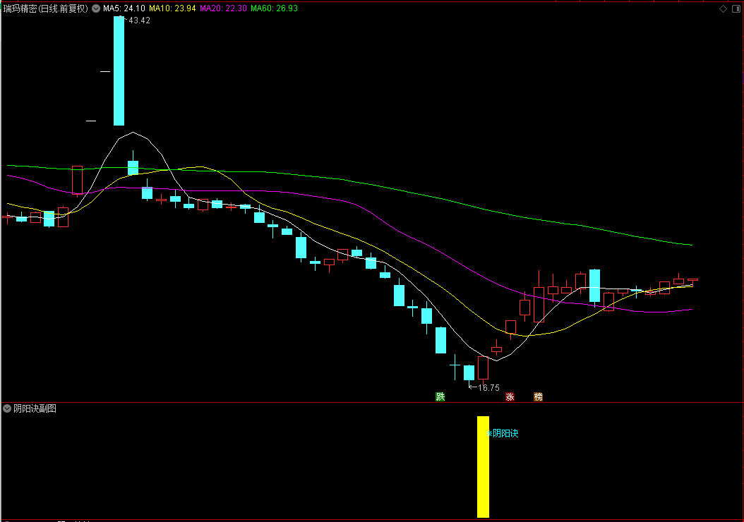Click the MA10: 23.94 indicator label
Screen dimensions: 744x522
tap(172, 8)
